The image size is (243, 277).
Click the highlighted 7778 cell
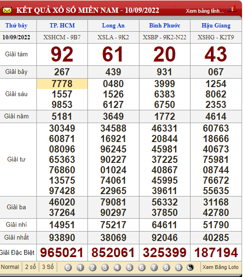(62, 84)
